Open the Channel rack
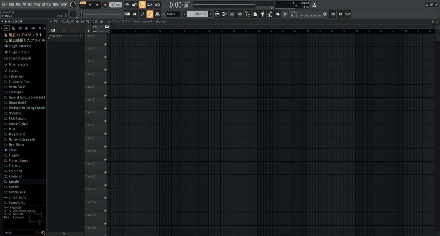Screen dimensions: 440x236 pos(232,14)
